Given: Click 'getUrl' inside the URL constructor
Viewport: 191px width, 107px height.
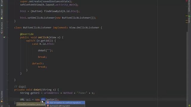Looking at the screenshot, I should click(x=51, y=100).
